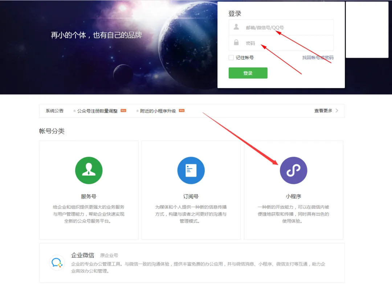
Task: Open the purple 小程序 mini program icon
Action: 294,170
